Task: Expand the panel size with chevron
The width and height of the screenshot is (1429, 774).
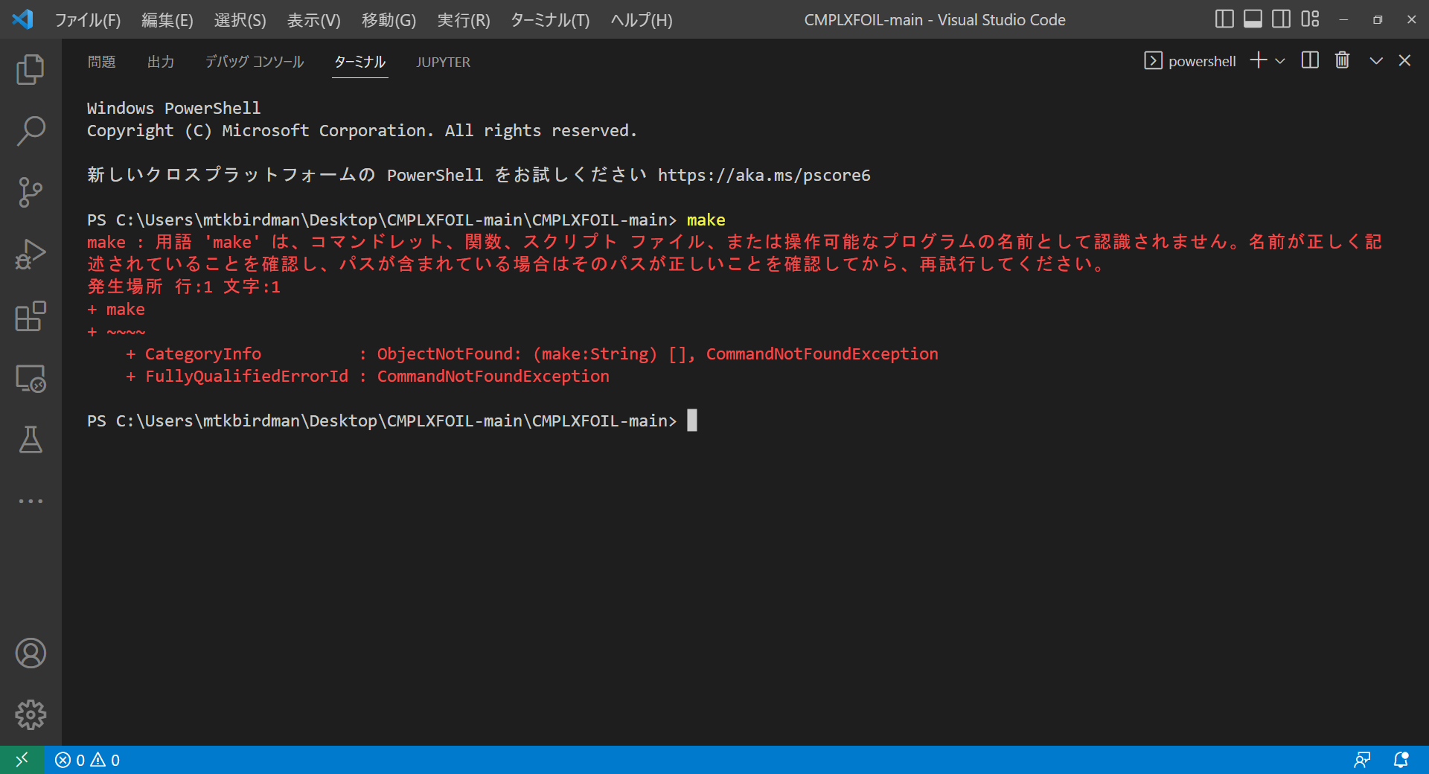Action: pyautogui.click(x=1376, y=61)
